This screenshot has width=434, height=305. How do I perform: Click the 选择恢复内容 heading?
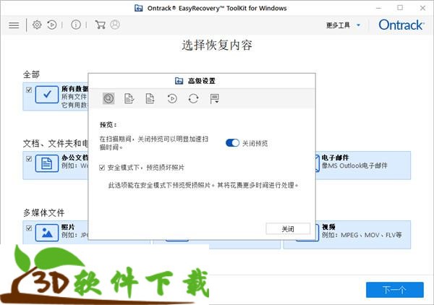coord(217,45)
